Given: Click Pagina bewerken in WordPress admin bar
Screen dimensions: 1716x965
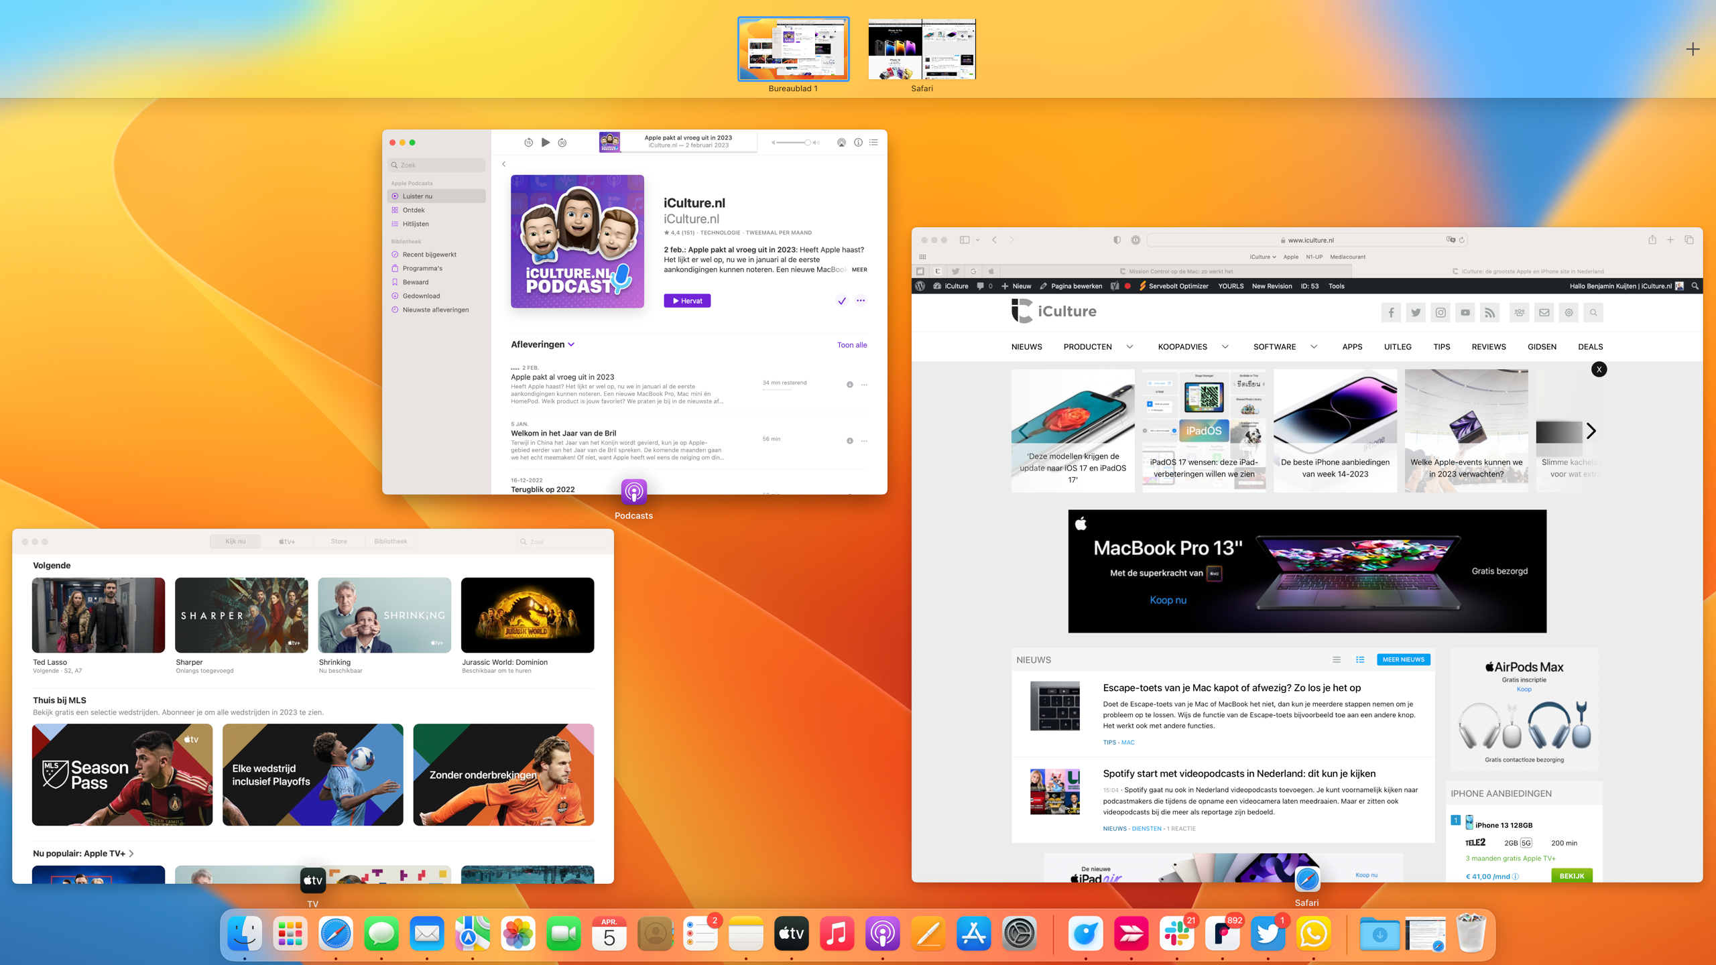Looking at the screenshot, I should [1070, 286].
